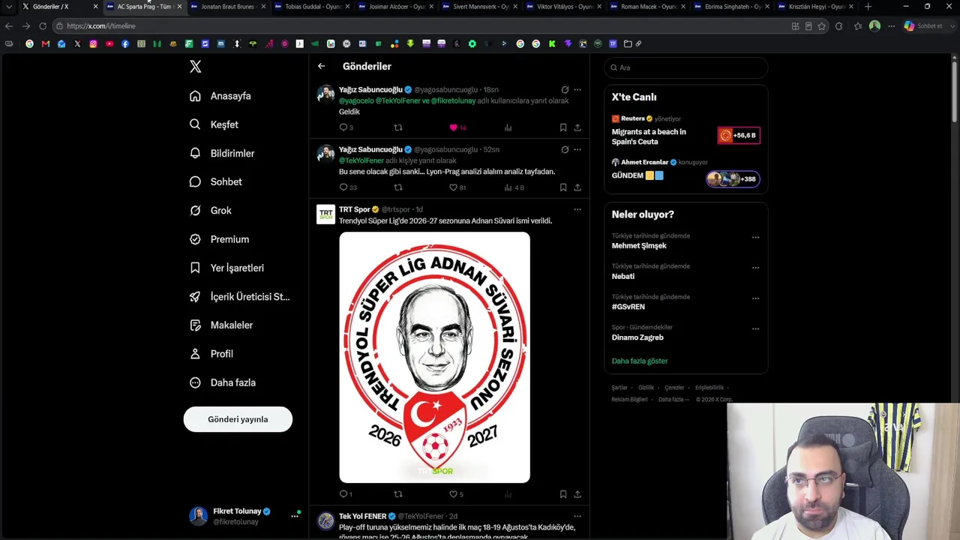
Task: Repost the "Geldik" post
Action: 398,127
